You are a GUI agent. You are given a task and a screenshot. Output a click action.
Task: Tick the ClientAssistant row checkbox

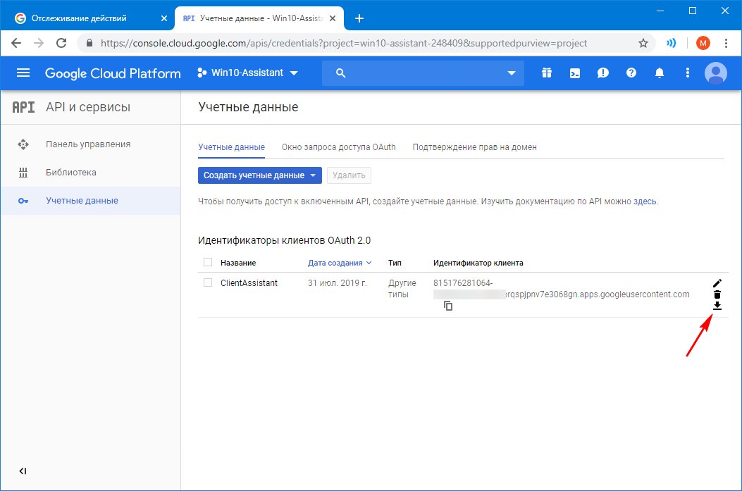click(x=208, y=283)
